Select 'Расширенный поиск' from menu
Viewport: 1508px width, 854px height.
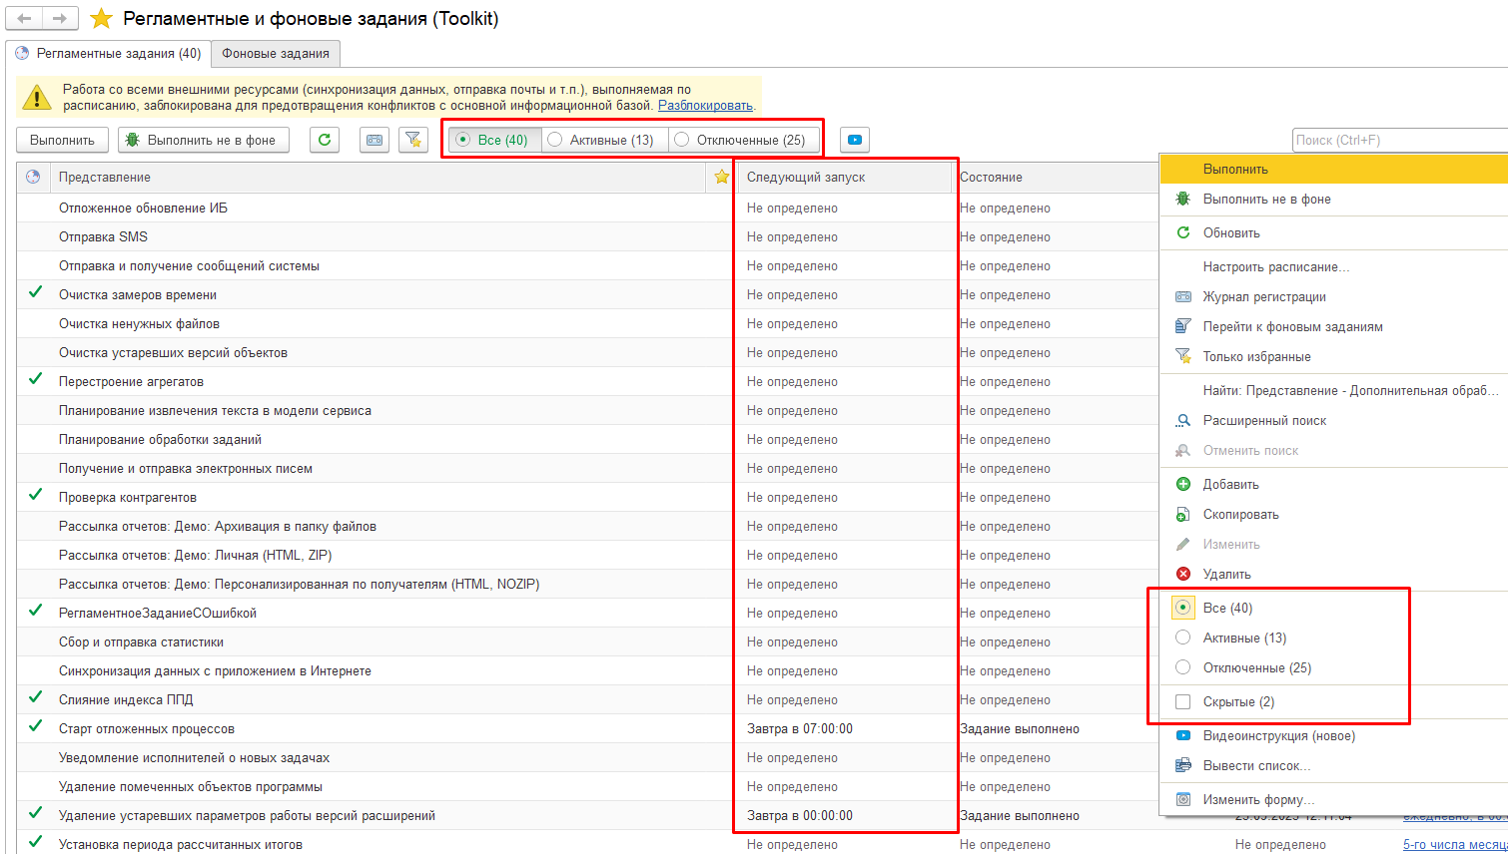[1264, 420]
